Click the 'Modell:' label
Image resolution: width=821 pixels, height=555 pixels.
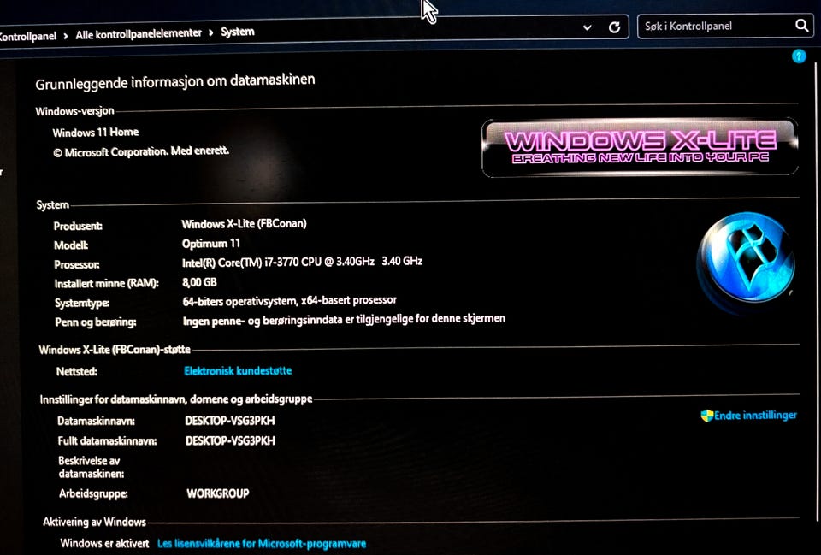pos(71,245)
